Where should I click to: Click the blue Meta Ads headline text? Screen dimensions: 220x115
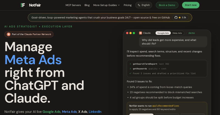pos(33,60)
